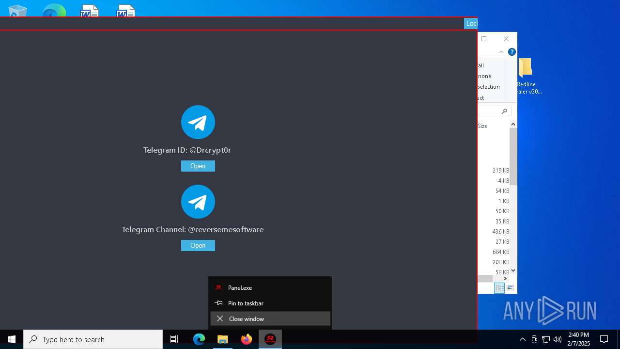Viewport: 620px width, 349px height.
Task: Open the Windows Start menu
Action: (x=12, y=339)
